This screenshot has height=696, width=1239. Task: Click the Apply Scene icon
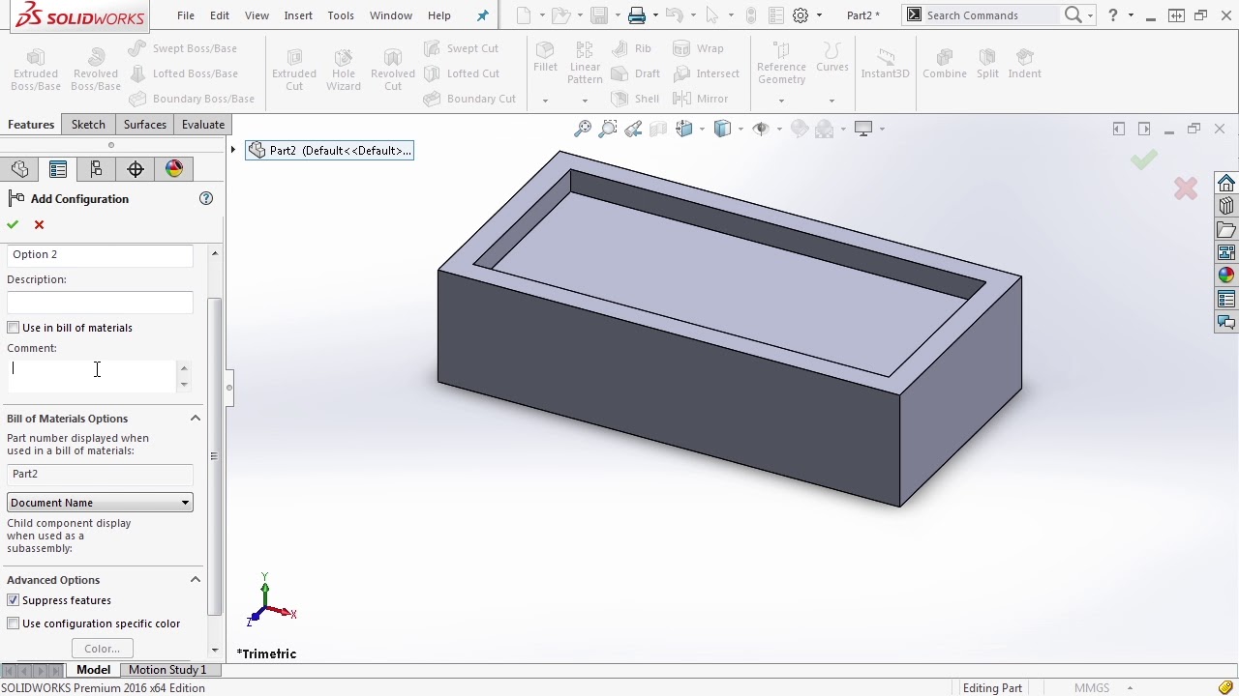coord(825,129)
